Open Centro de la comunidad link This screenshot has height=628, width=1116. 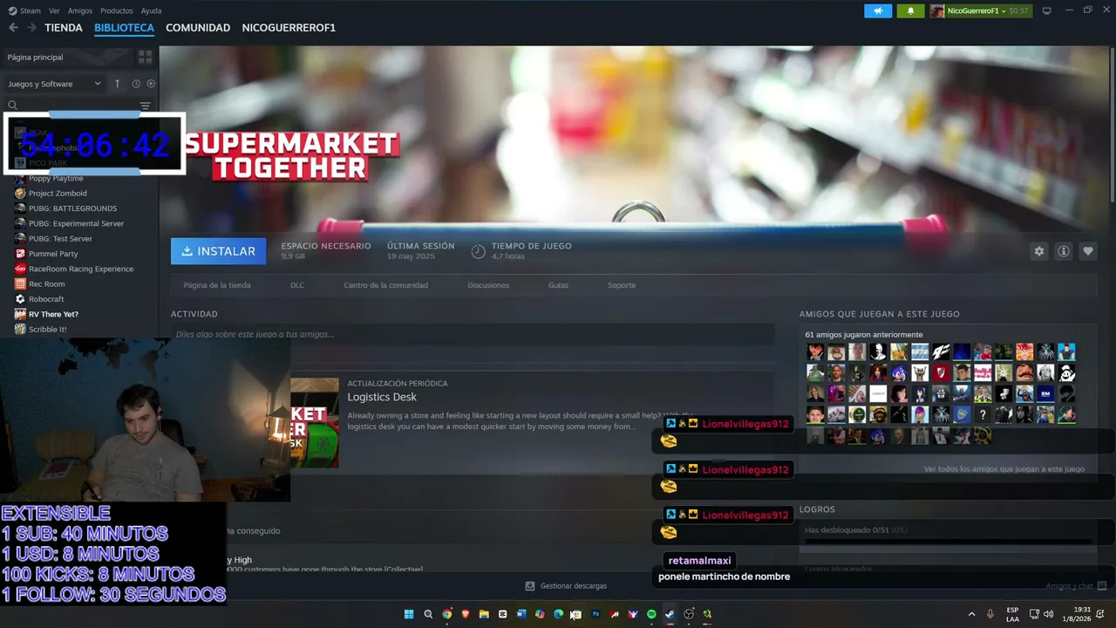(x=385, y=285)
